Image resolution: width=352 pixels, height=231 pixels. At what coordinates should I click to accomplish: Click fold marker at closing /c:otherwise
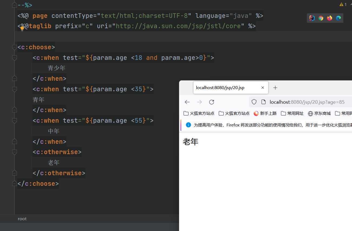pos(14,173)
